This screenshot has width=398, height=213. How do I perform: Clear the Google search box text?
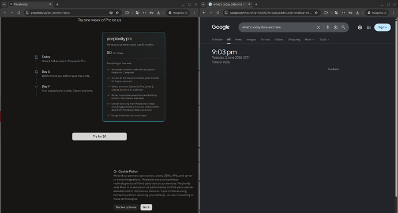pyautogui.click(x=318, y=27)
